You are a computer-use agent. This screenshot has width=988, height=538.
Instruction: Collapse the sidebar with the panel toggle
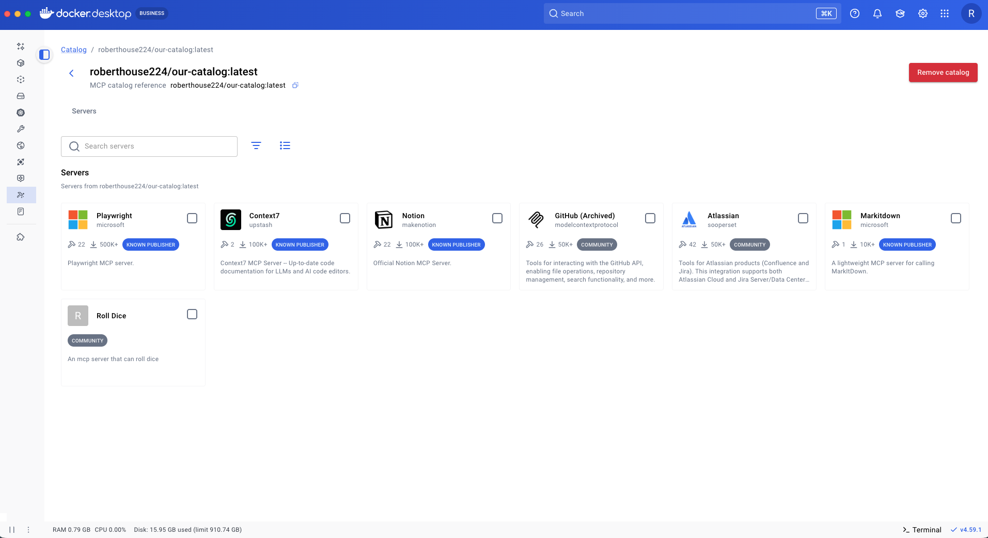tap(44, 55)
